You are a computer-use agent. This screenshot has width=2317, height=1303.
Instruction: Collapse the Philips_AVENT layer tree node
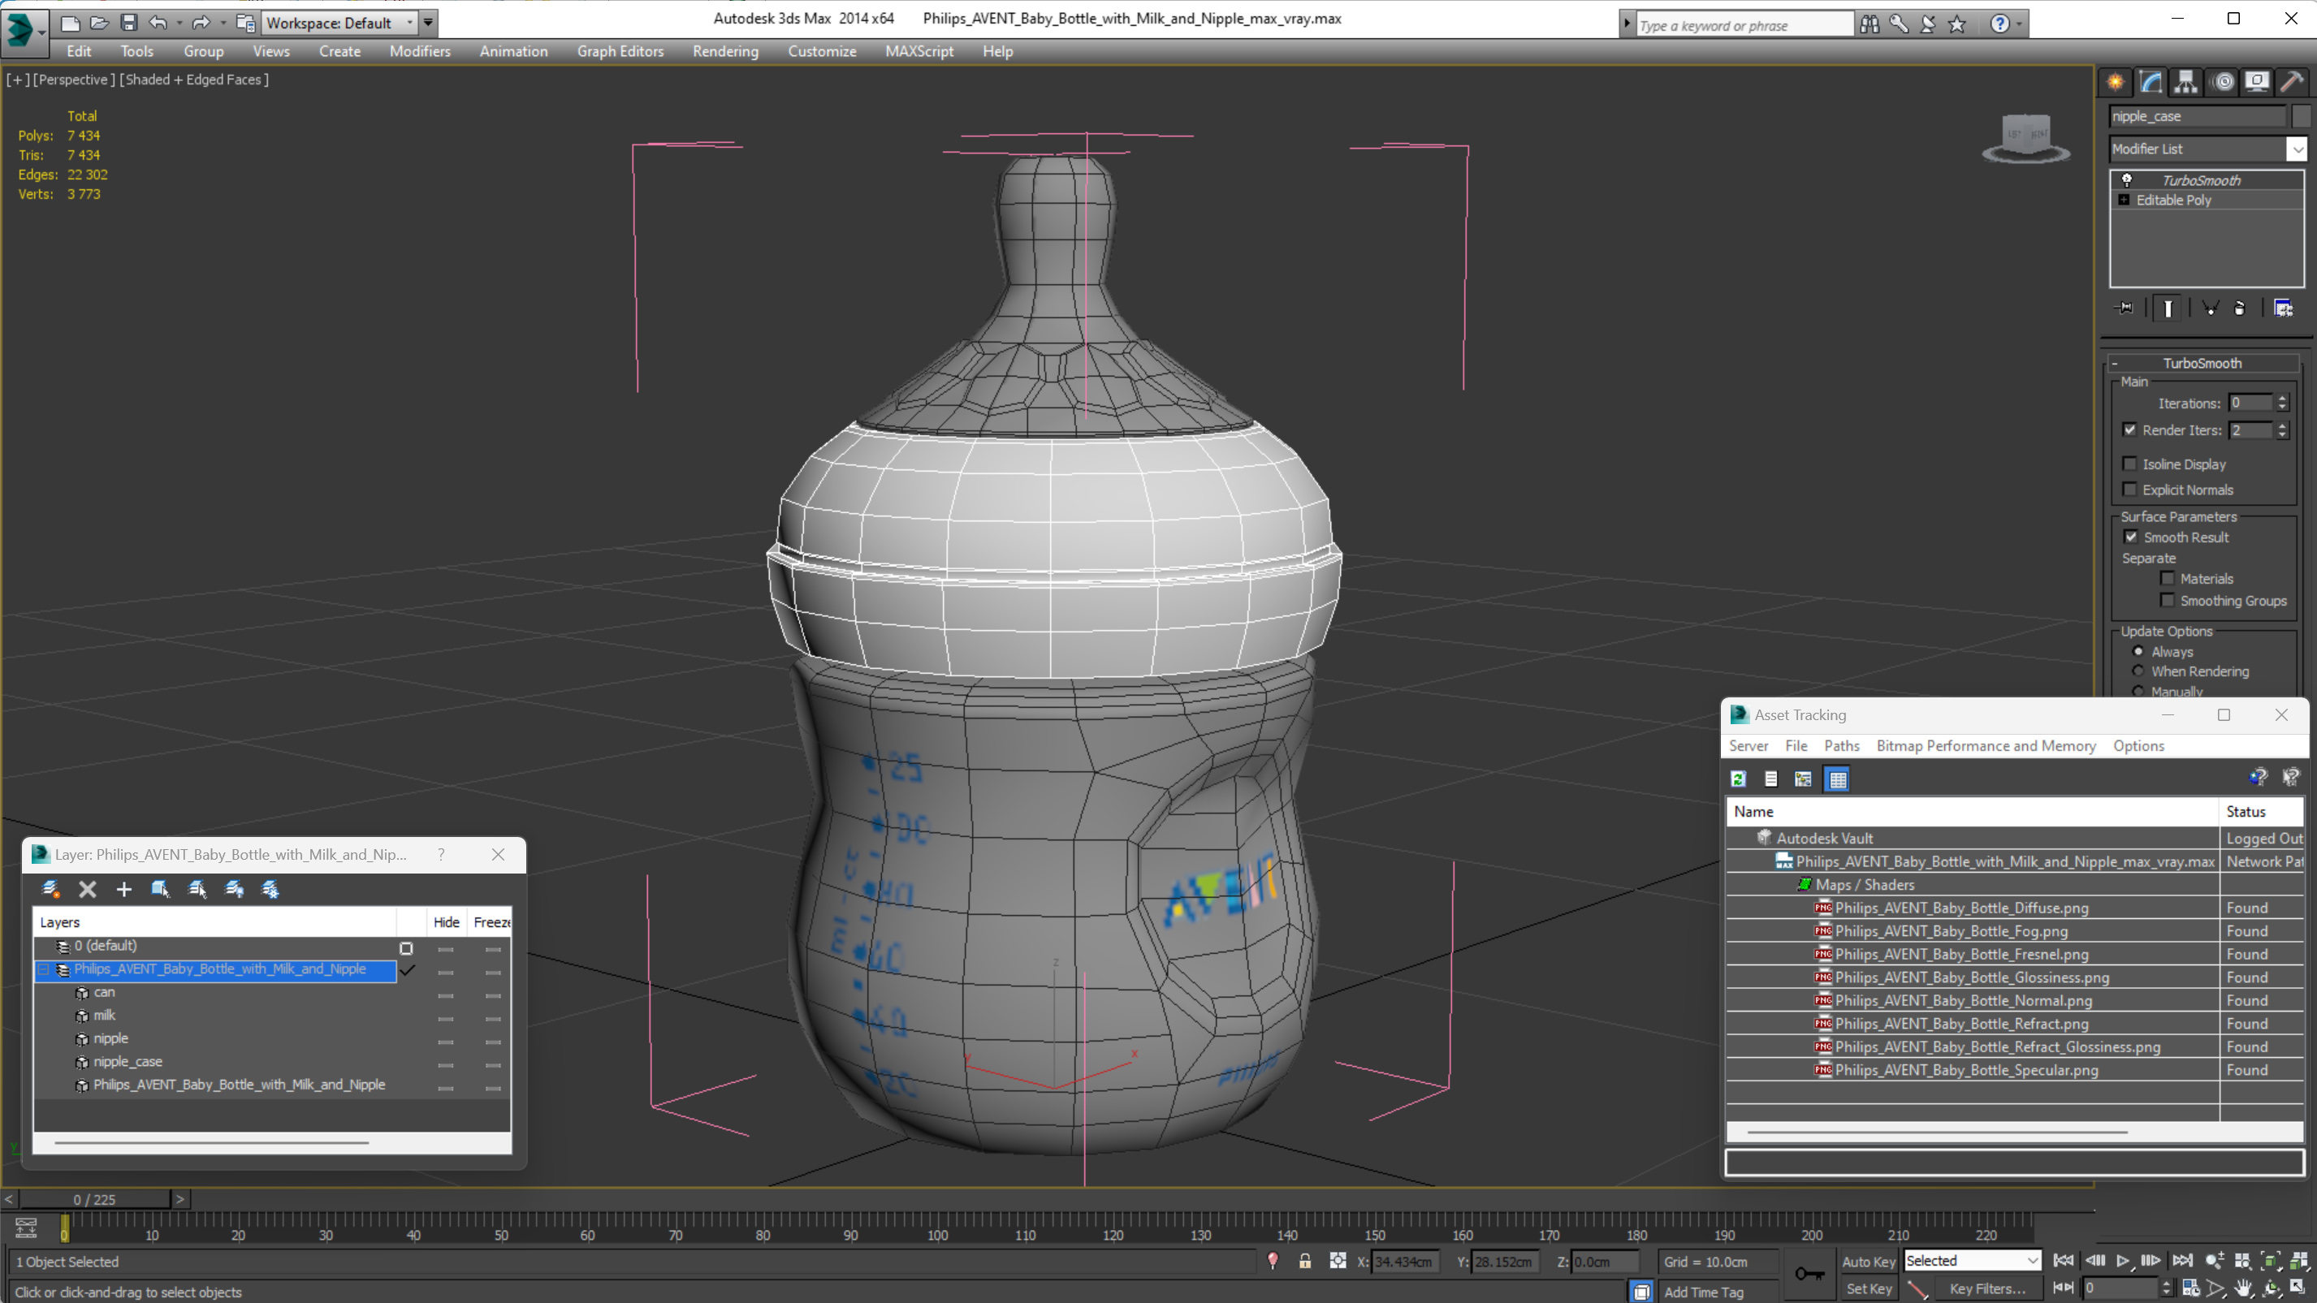pyautogui.click(x=43, y=969)
